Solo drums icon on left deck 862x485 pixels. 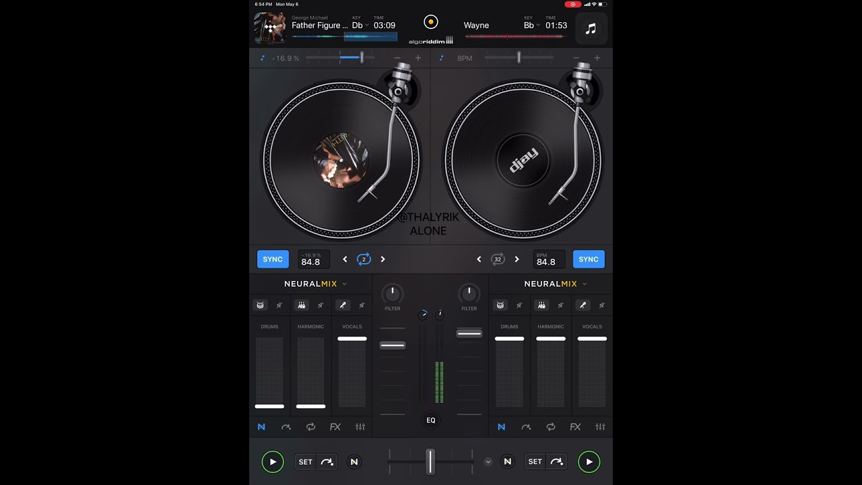coord(260,305)
